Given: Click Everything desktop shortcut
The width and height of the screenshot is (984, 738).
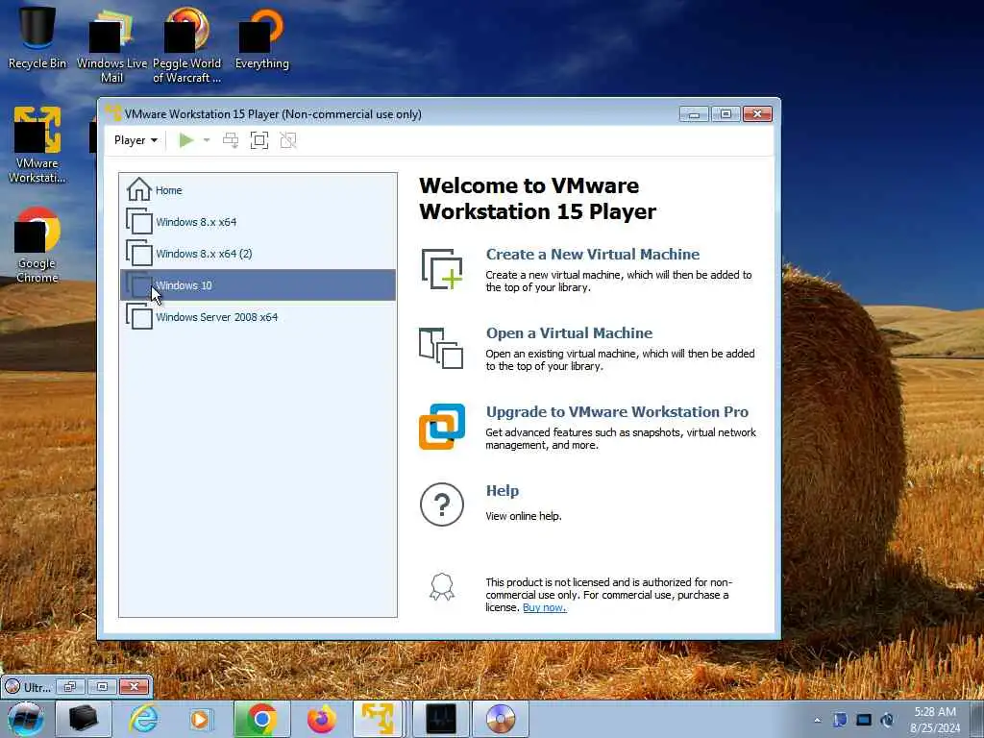Looking at the screenshot, I should pyautogui.click(x=261, y=37).
